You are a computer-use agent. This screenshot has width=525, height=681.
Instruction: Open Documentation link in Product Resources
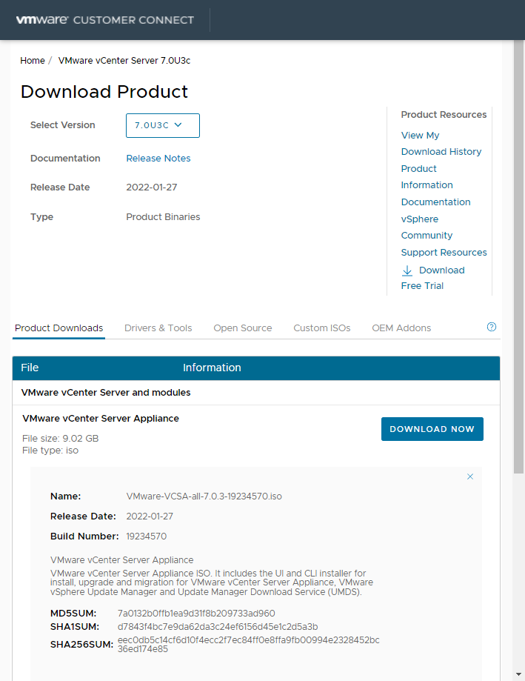click(435, 202)
